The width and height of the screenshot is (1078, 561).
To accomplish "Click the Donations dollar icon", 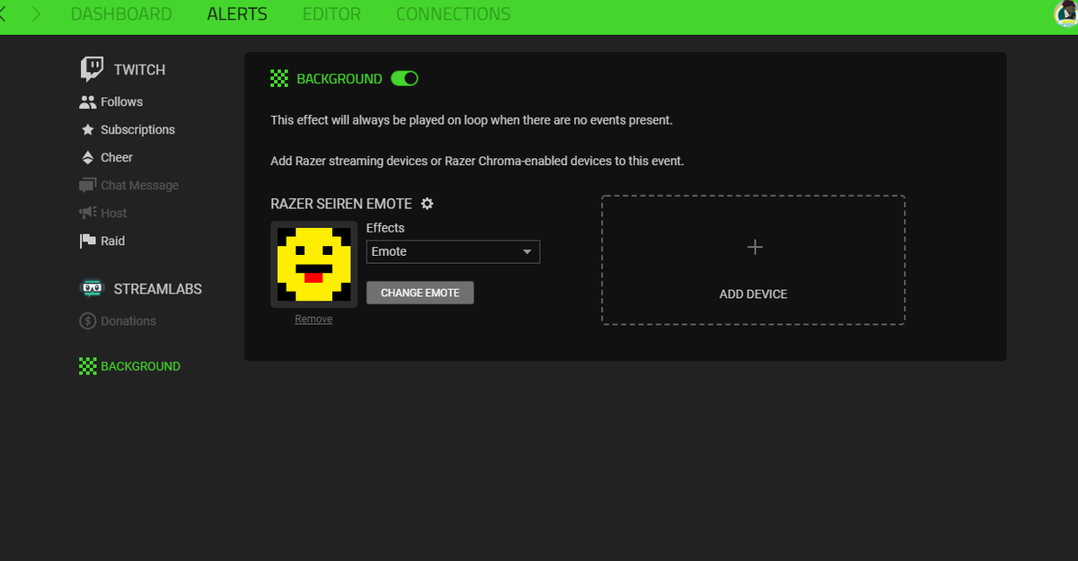I will coord(87,320).
